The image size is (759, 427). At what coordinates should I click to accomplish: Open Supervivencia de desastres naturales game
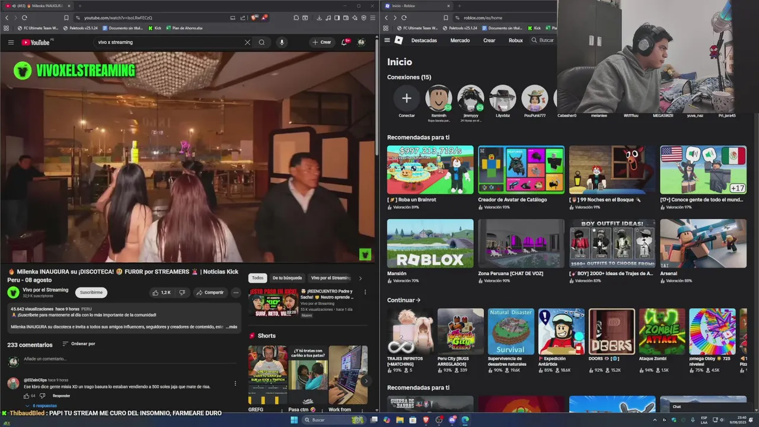[x=511, y=332]
